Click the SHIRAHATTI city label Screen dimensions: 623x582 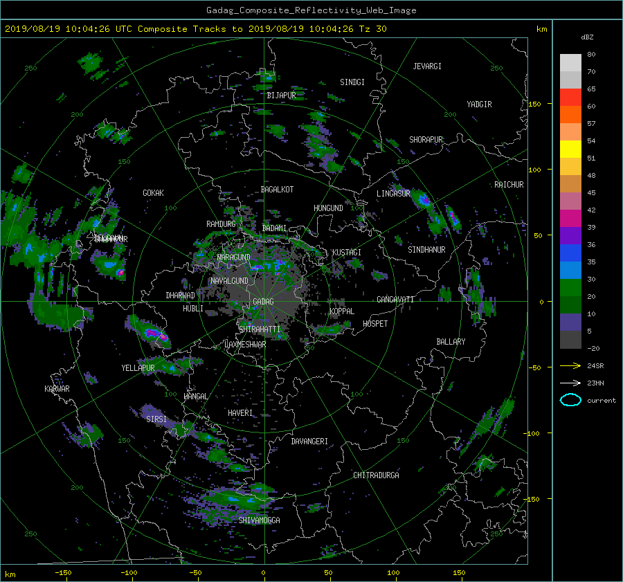click(x=260, y=329)
